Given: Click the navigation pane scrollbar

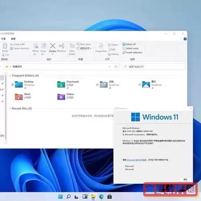Looking at the screenshot, I should click(x=6, y=108).
